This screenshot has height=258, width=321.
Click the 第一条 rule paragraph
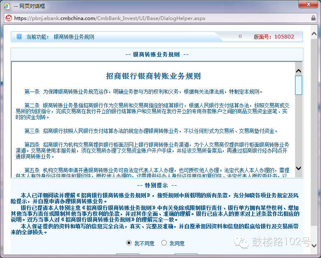pyautogui.click(x=143, y=92)
